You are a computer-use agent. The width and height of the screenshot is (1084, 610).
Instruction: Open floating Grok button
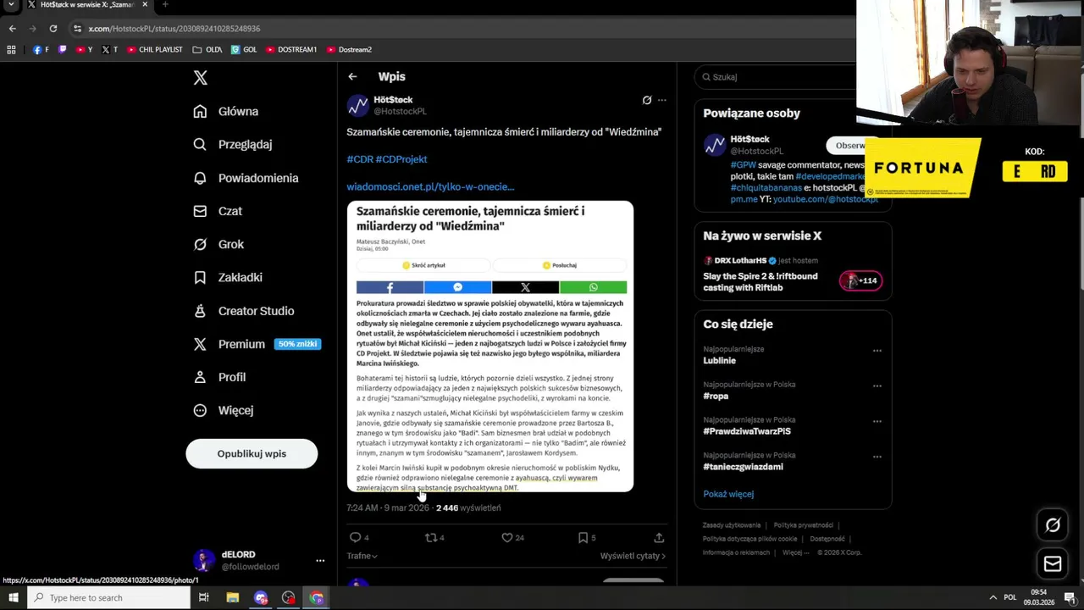(1053, 525)
